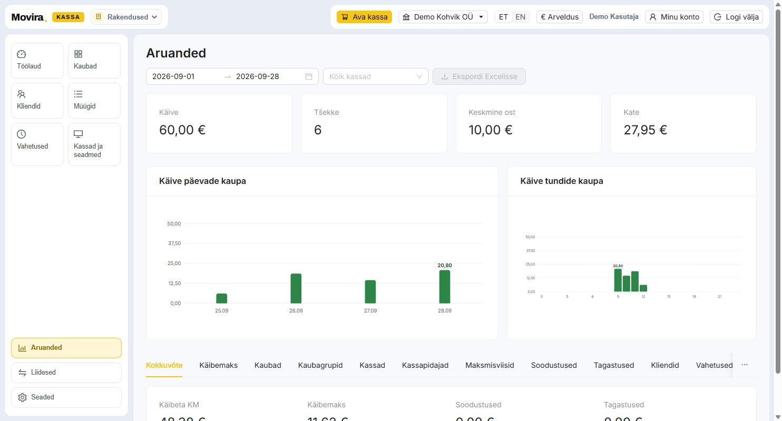782x421 pixels.
Task: Click the Seaded gear icon
Action: (x=22, y=397)
